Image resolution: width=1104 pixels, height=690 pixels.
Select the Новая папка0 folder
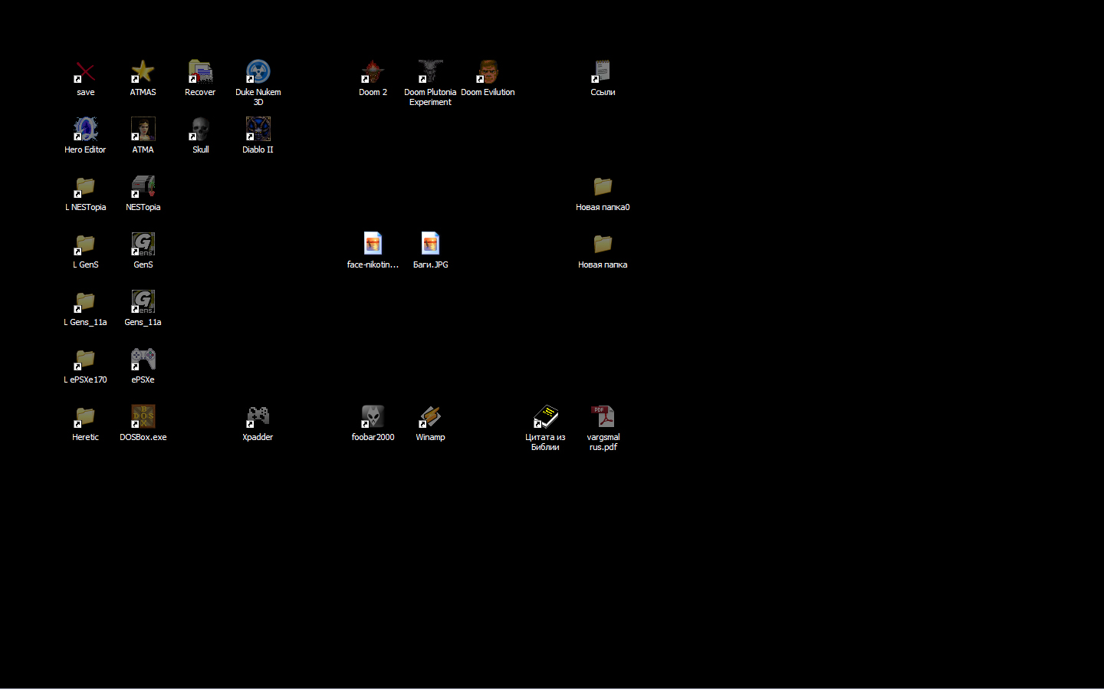[x=603, y=188]
